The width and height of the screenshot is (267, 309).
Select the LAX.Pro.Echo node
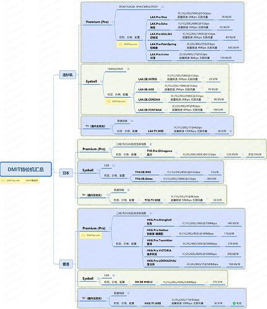pos(159,25)
